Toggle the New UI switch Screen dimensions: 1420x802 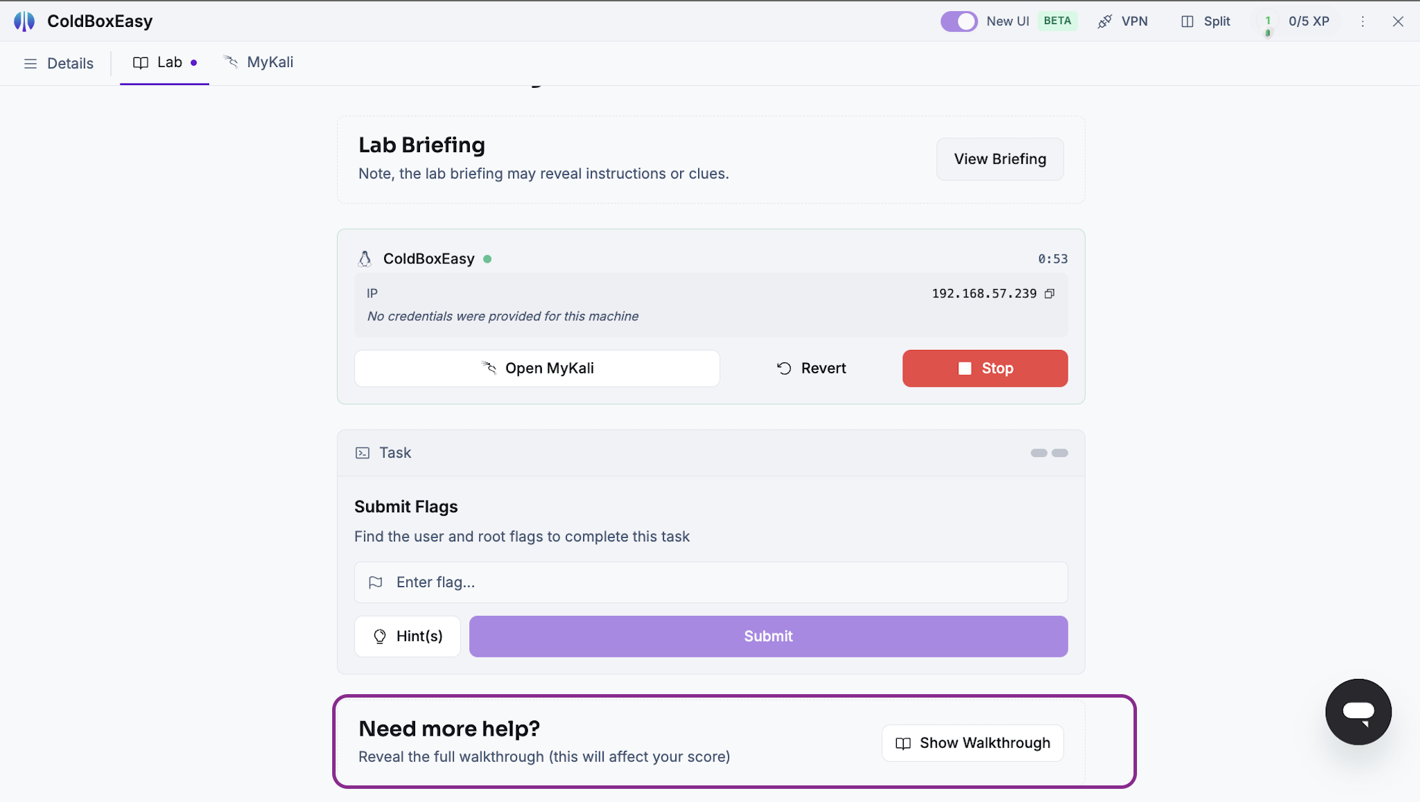(958, 21)
